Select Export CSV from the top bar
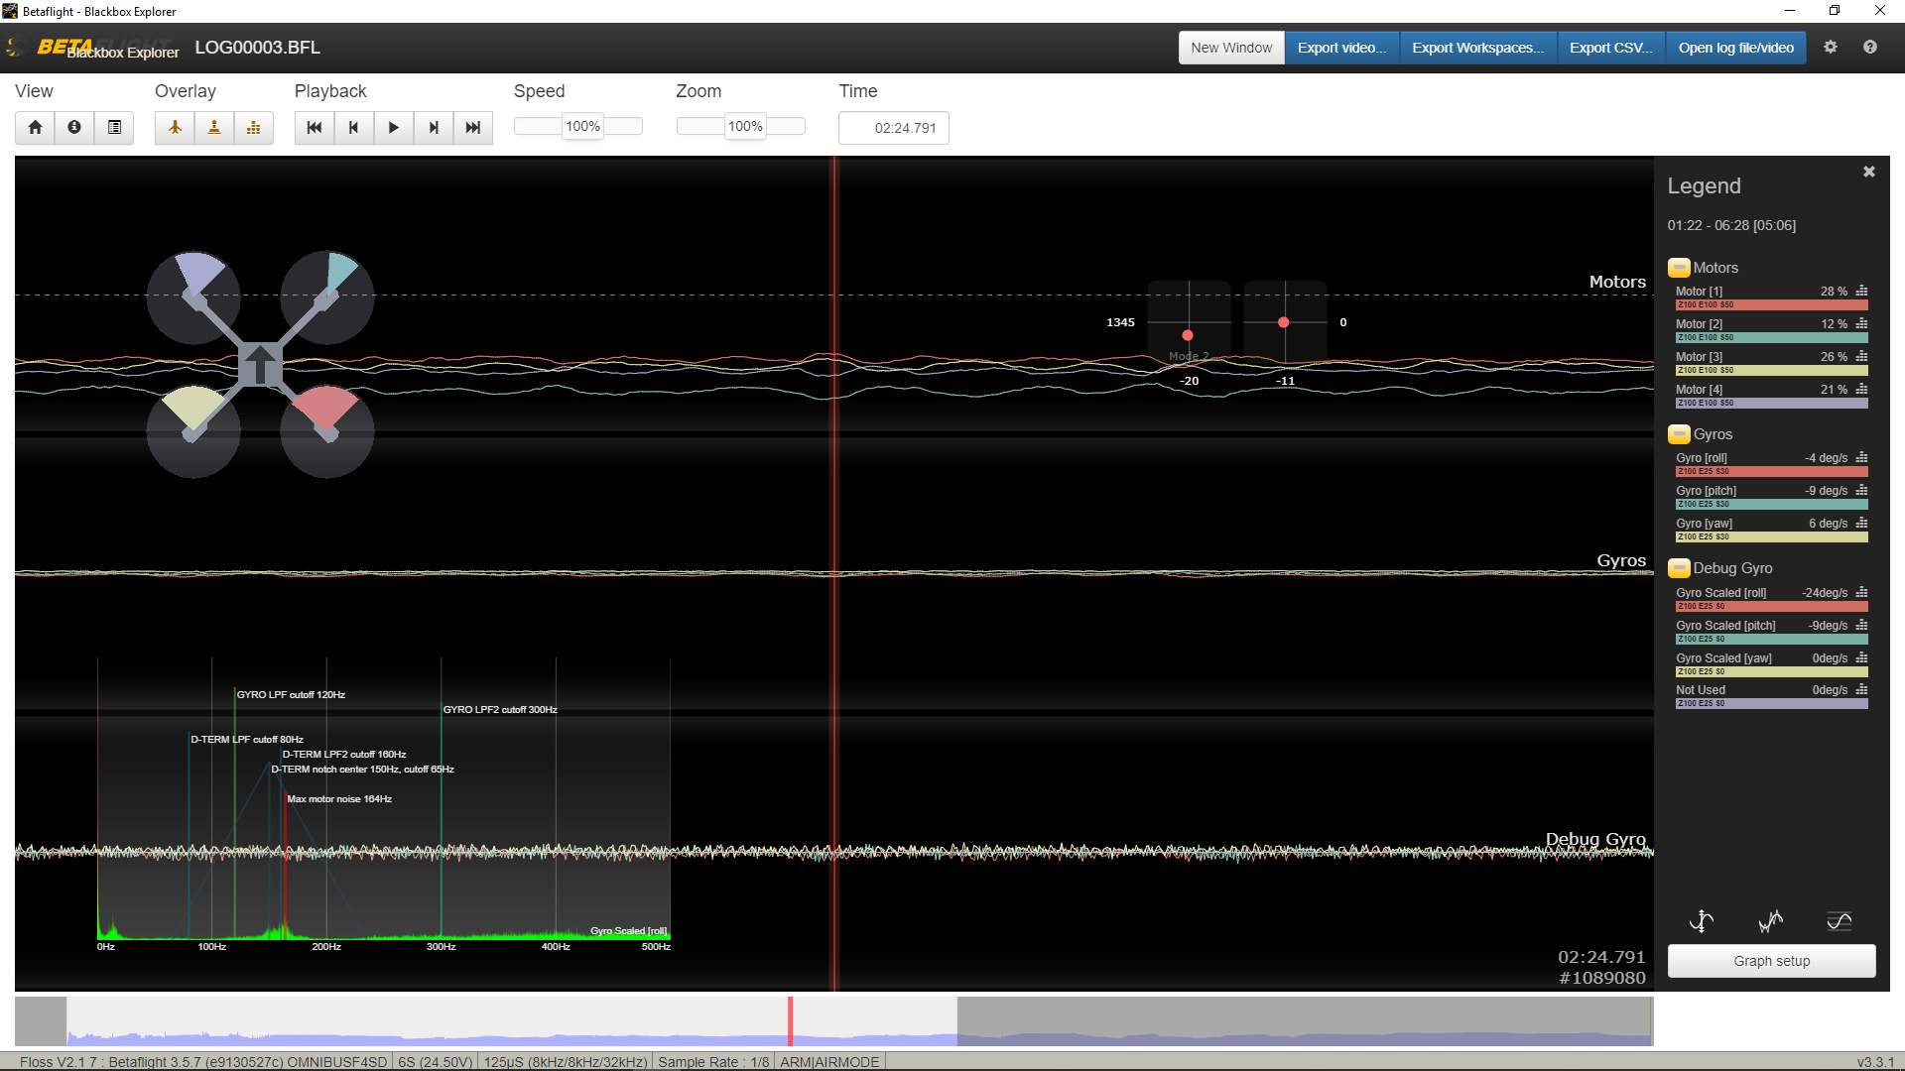This screenshot has width=1905, height=1071. coord(1609,47)
